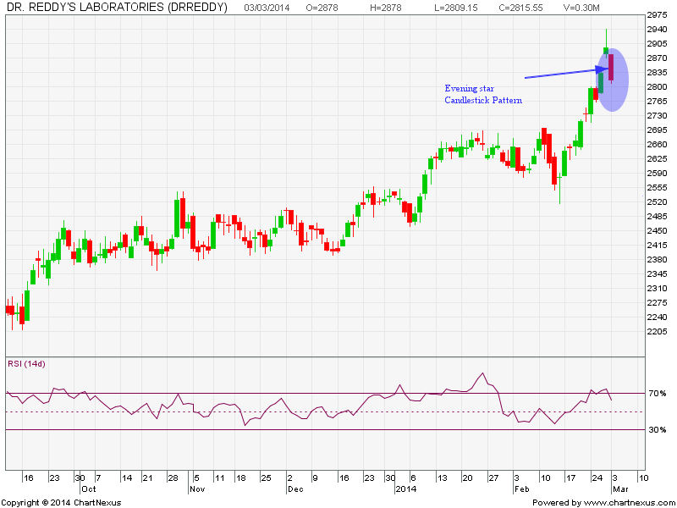Select the 03/03/2014 date in the header
This screenshot has height=508, width=677.
[x=267, y=8]
